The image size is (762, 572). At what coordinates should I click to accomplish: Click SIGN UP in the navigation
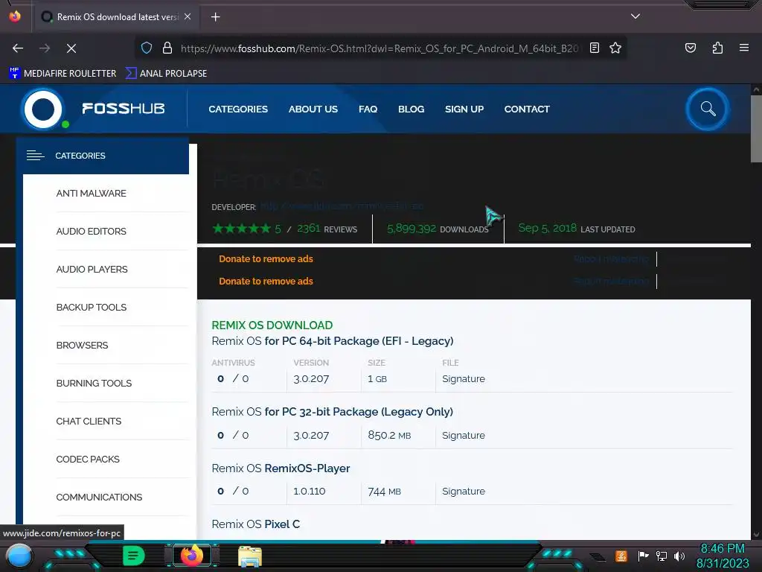tap(464, 109)
